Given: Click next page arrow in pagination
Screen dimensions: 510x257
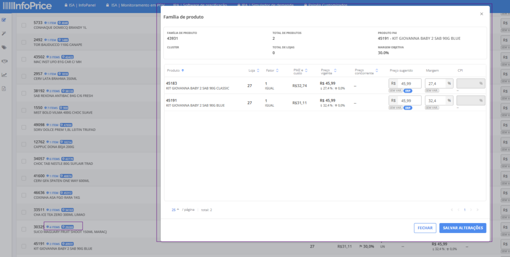Looking at the screenshot, I should tap(471, 210).
